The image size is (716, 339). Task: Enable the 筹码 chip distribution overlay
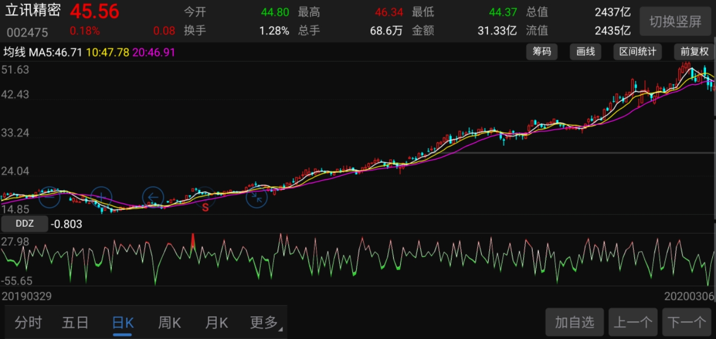[542, 52]
